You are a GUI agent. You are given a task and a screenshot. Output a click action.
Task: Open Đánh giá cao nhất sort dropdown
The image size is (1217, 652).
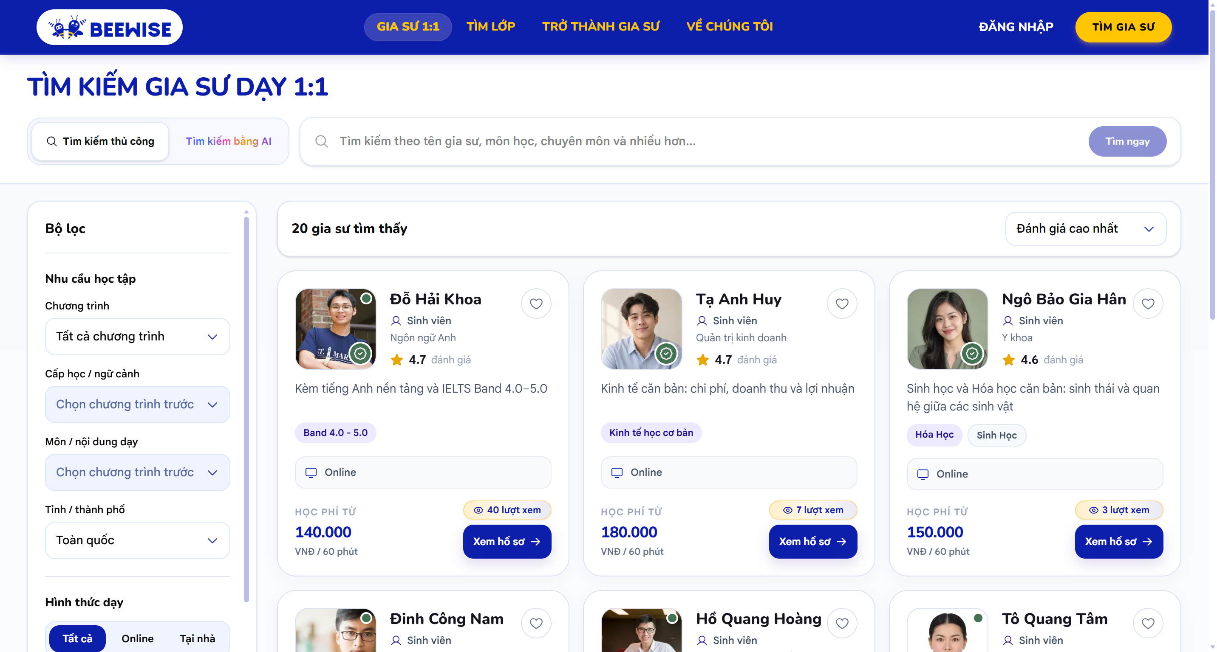(1086, 229)
